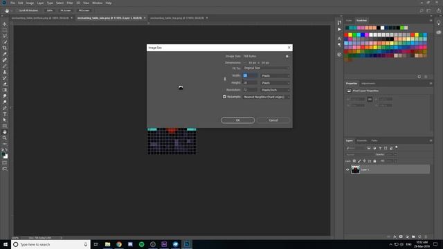Toggle Scroll All Windows checkbox
This screenshot has width=443, height=249.
click(17, 10)
